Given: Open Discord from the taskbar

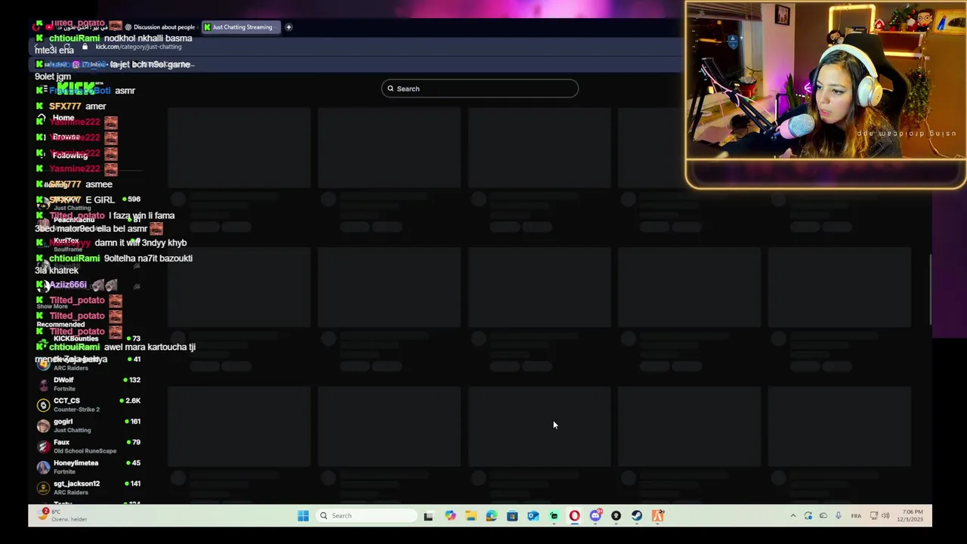Looking at the screenshot, I should pyautogui.click(x=595, y=516).
